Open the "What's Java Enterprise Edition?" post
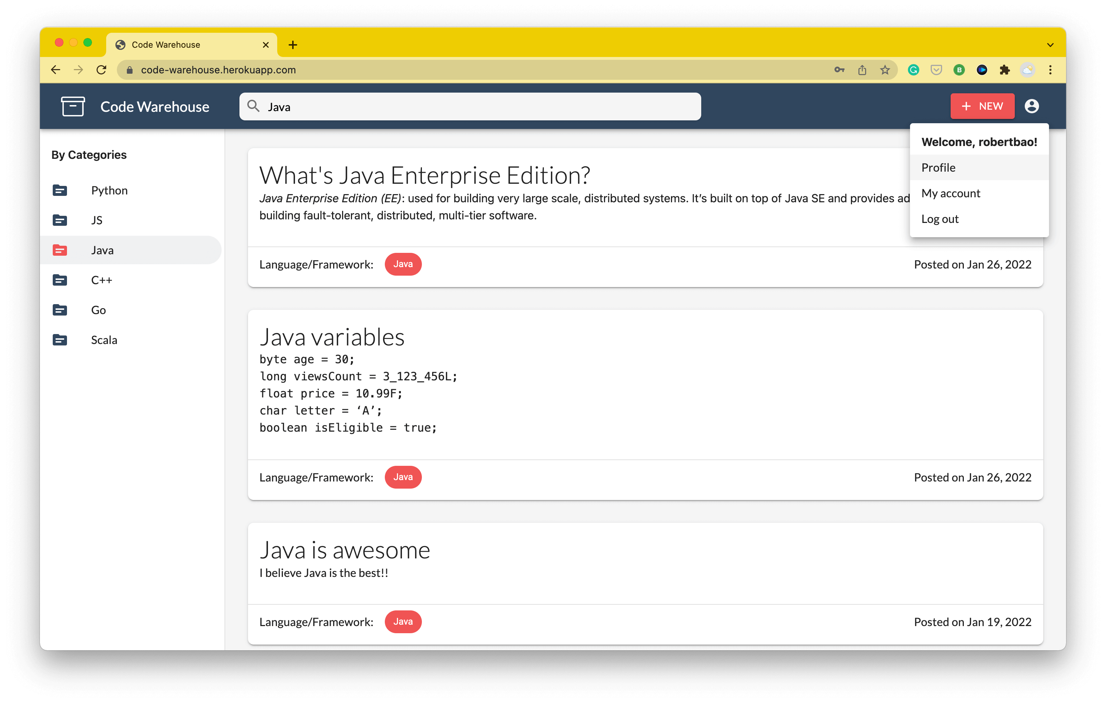 pyautogui.click(x=425, y=175)
